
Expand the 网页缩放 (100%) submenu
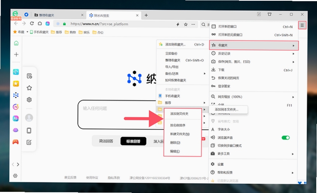pyautogui.click(x=253, y=97)
